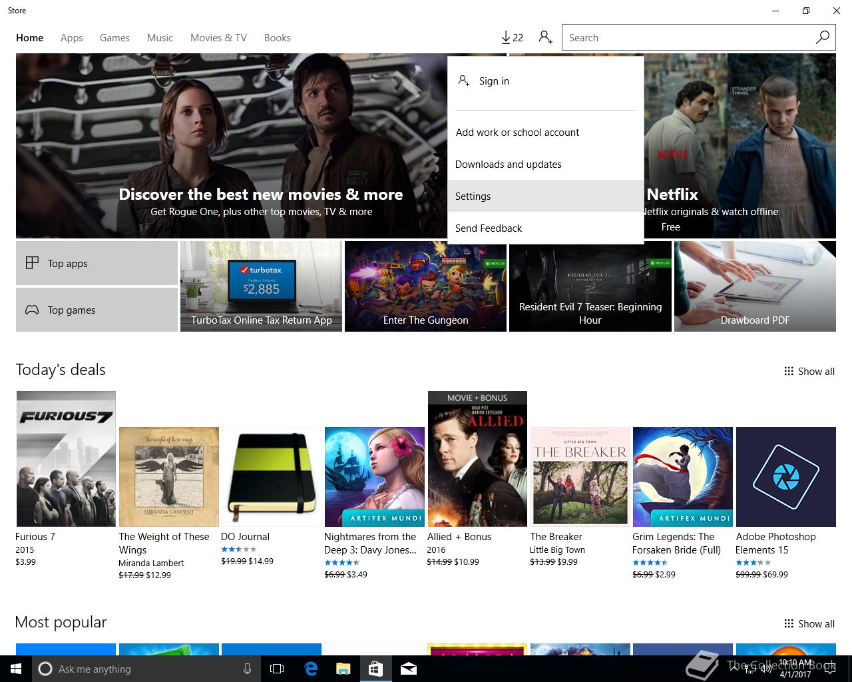Open the Netflix hero banner
The image size is (852, 682).
[740, 146]
